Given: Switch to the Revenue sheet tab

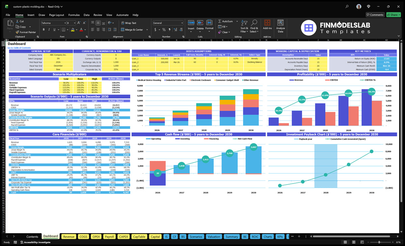Looking at the screenshot, I should point(69,237).
